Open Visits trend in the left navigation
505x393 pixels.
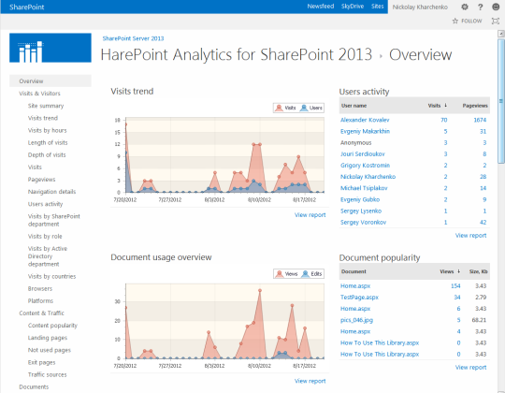tap(43, 118)
